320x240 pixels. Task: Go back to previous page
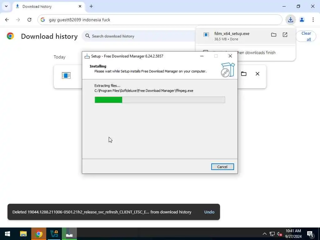tap(7, 20)
